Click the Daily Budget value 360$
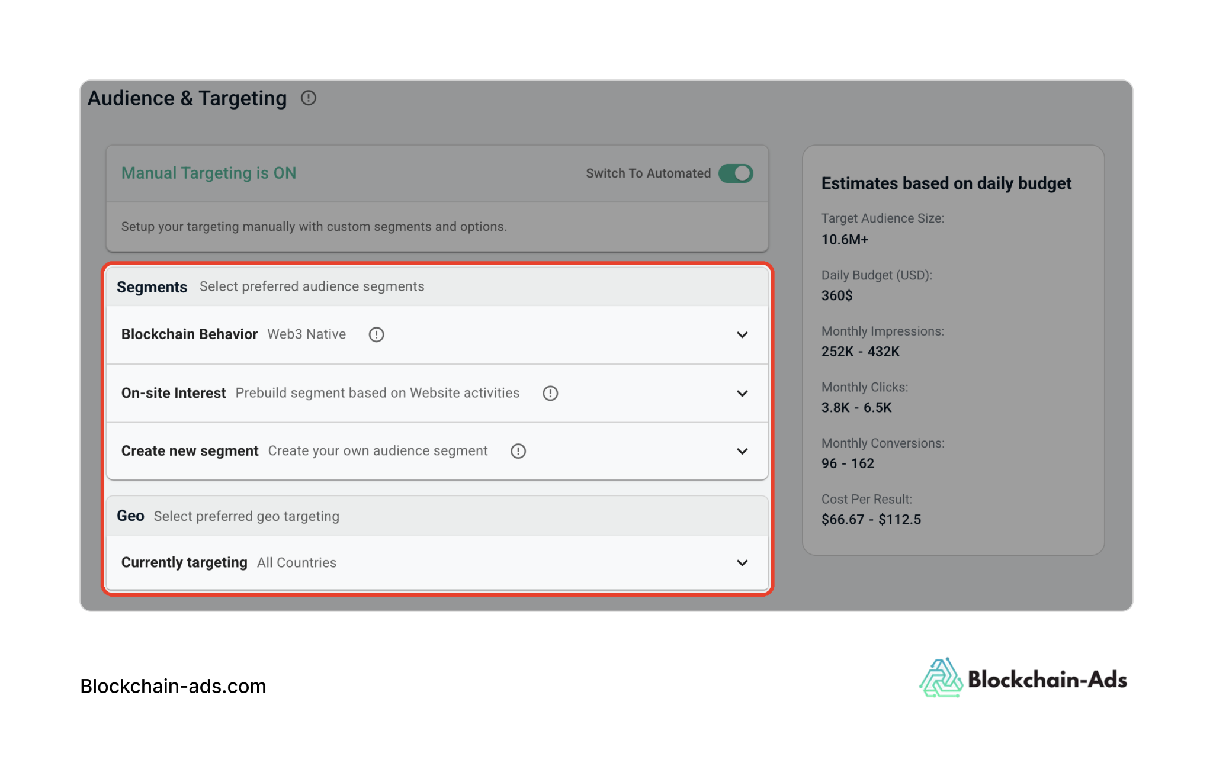This screenshot has height=763, width=1213. pyautogui.click(x=837, y=295)
